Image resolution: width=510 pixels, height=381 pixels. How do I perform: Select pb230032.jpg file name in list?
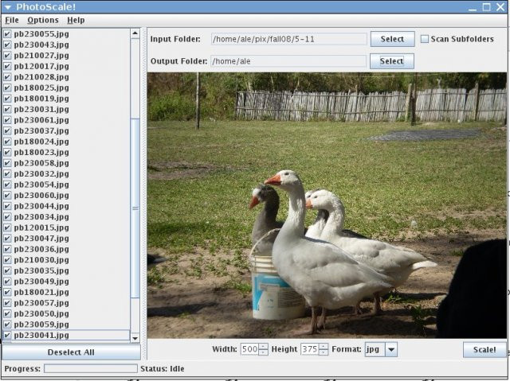[x=41, y=173]
